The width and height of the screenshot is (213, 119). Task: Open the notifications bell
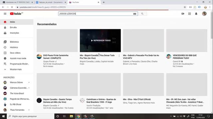pyautogui.click(x=196, y=14)
